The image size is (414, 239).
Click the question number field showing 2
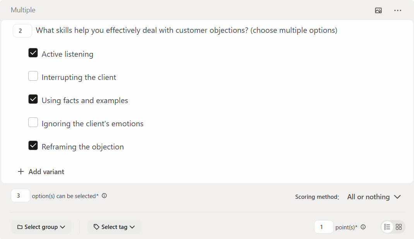click(x=22, y=31)
